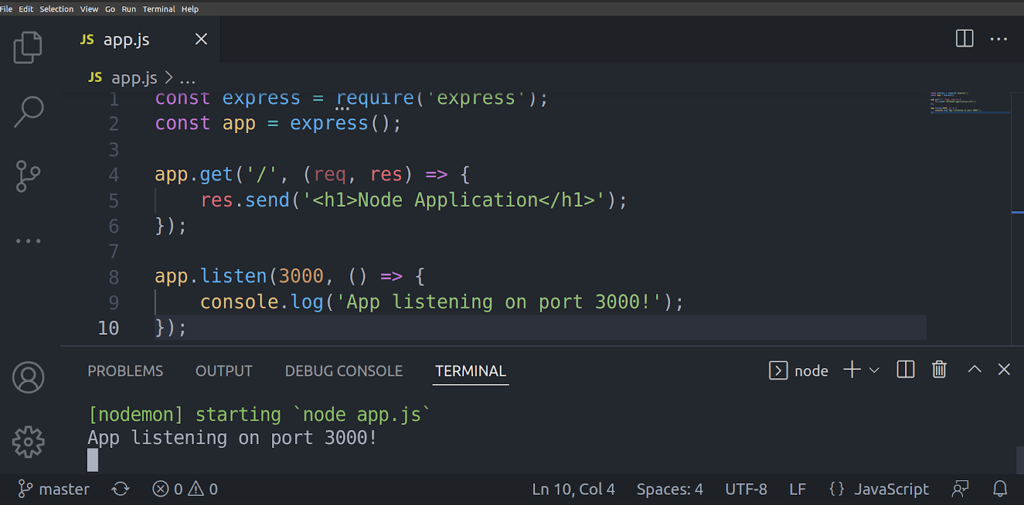Click line number 10 in gutter
The width and height of the screenshot is (1024, 505).
tap(108, 328)
